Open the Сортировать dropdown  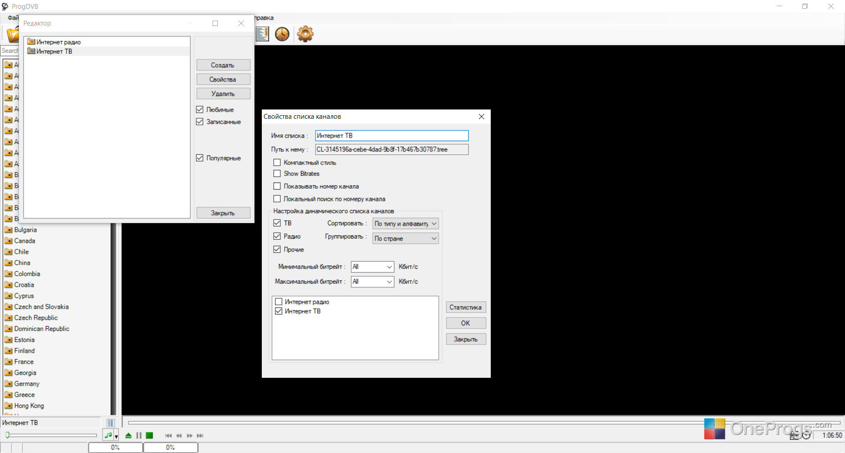[405, 223]
